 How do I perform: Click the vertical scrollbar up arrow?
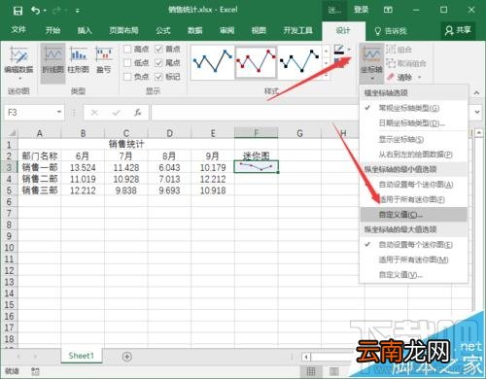(478, 132)
